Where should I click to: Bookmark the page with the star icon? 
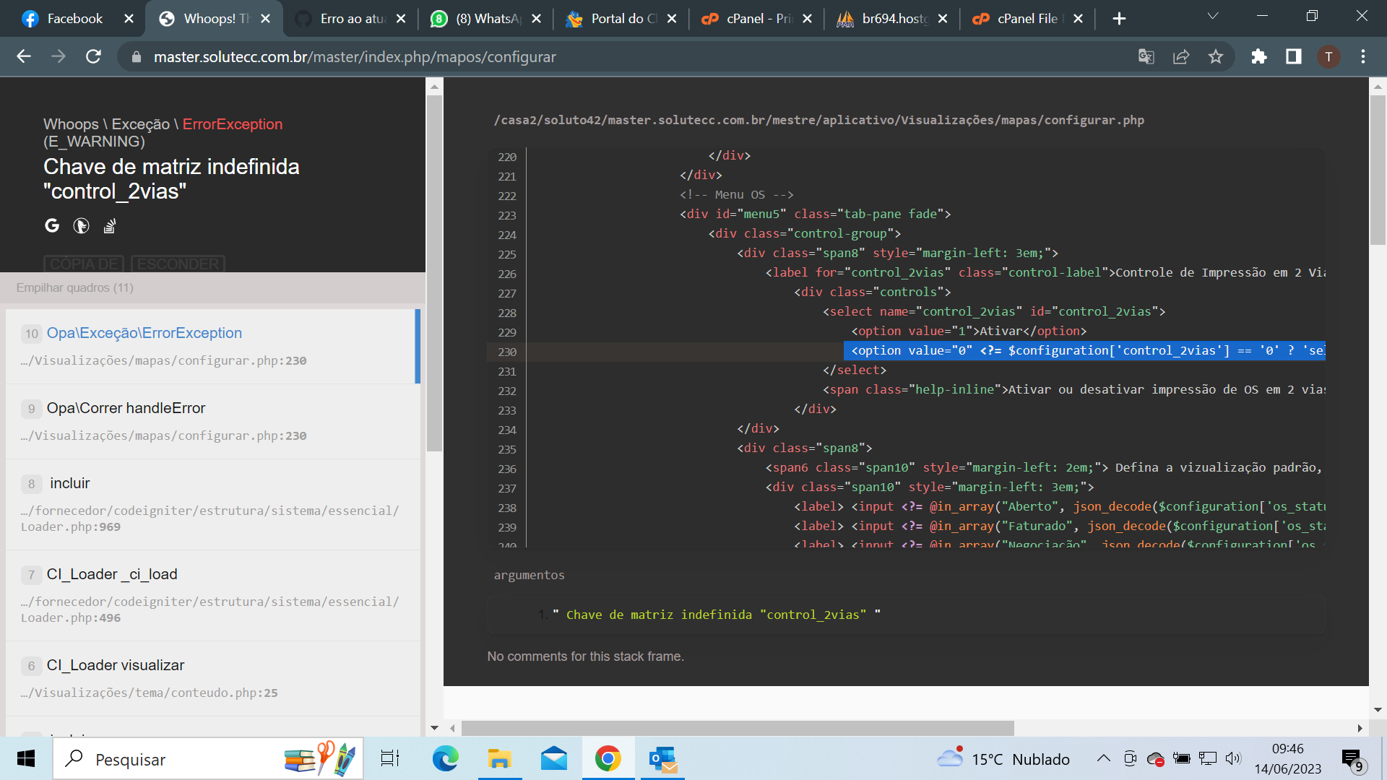click(1217, 56)
